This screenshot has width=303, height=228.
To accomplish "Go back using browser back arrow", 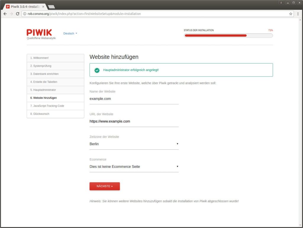I will click(x=5, y=14).
